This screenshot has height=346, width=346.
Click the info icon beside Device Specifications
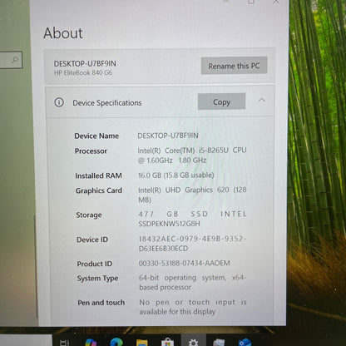[x=59, y=102]
